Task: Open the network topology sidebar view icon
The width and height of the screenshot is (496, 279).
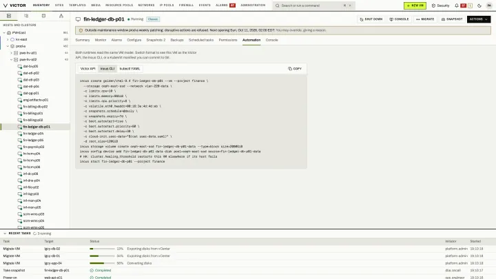Action: [x=61, y=16]
